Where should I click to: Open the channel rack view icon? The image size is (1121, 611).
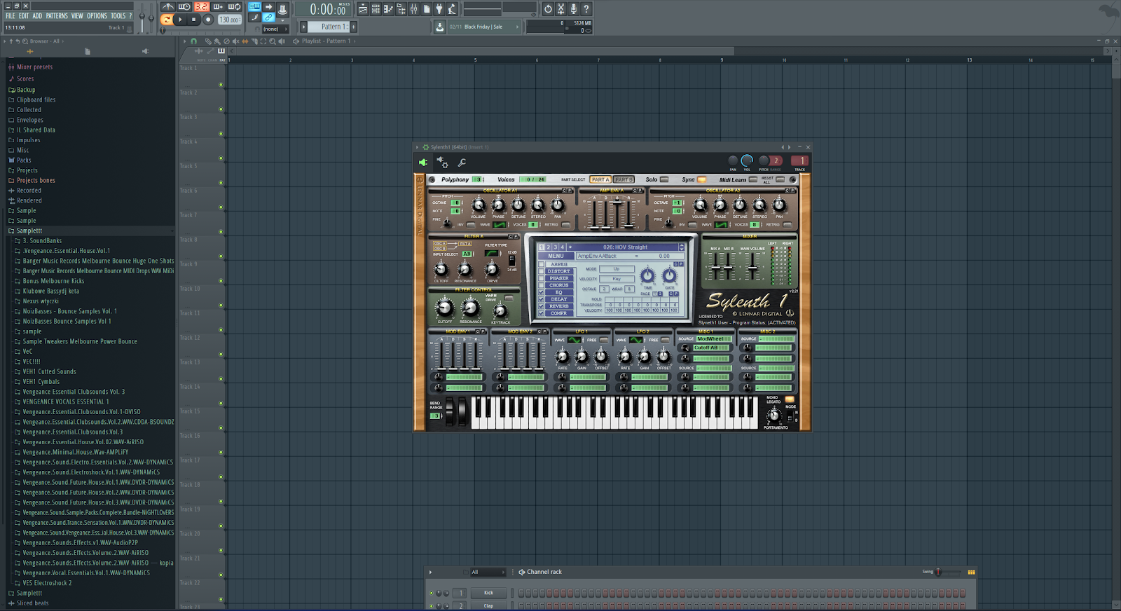(x=376, y=9)
